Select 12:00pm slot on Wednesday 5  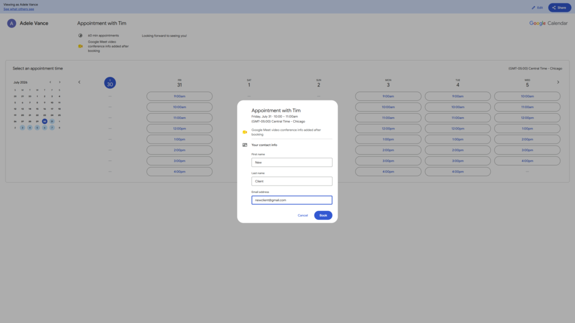(x=527, y=118)
